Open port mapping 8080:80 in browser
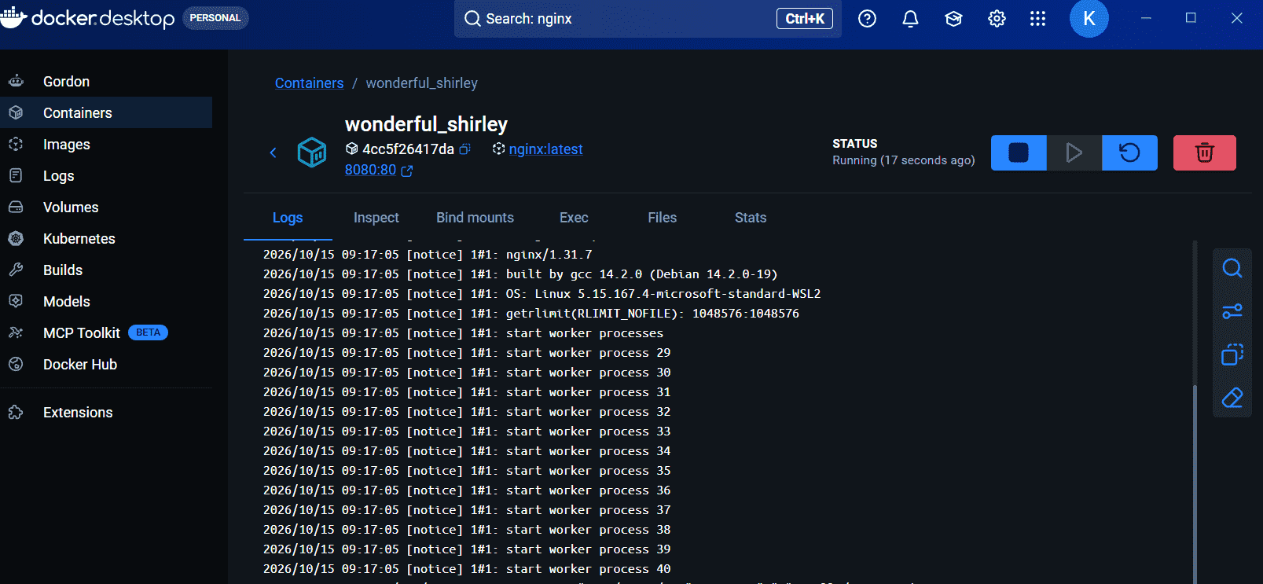Viewport: 1263px width, 584px height. [379, 170]
